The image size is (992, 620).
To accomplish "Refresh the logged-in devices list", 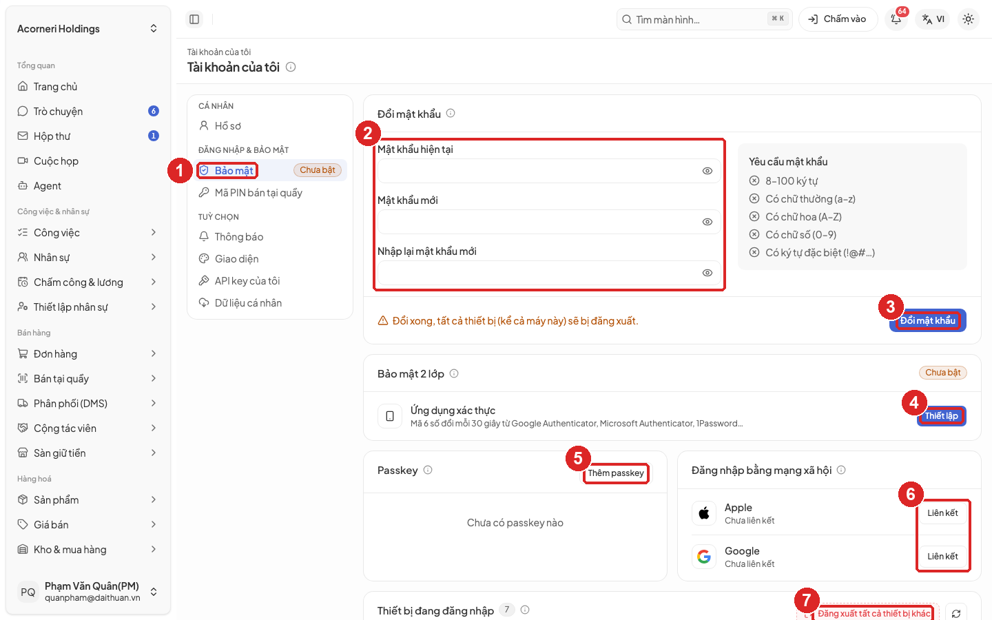I will coord(956,613).
